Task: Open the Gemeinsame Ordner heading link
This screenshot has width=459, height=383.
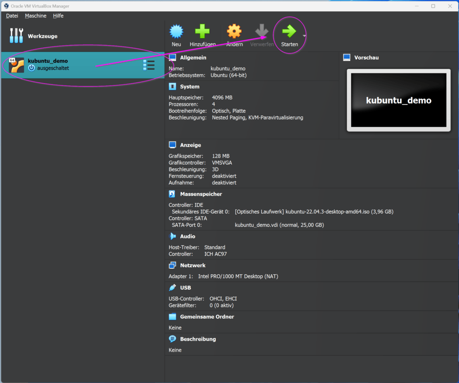Action: [x=207, y=317]
